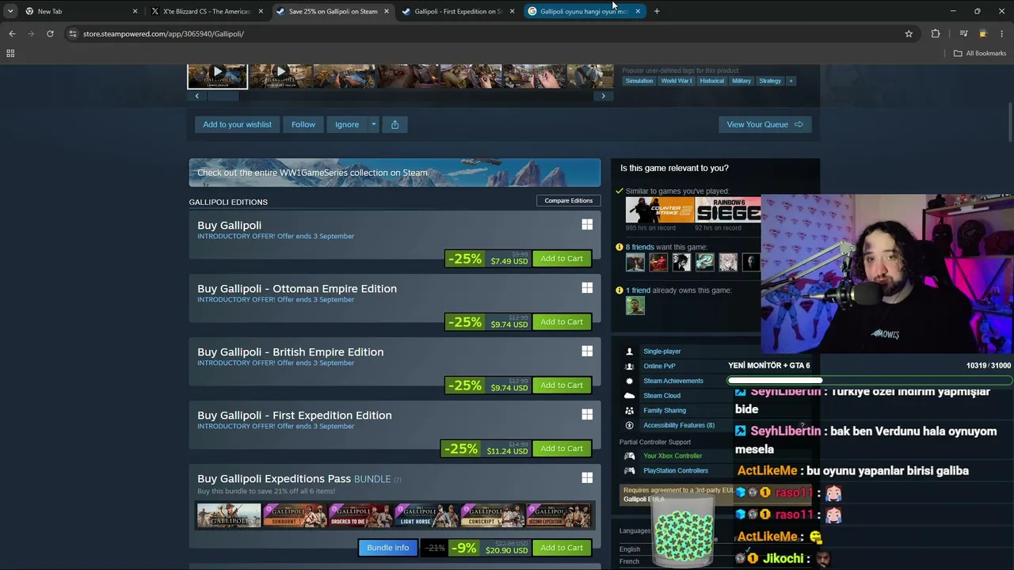The width and height of the screenshot is (1014, 570).
Task: Click the Single-player feature icon
Action: [x=629, y=351]
